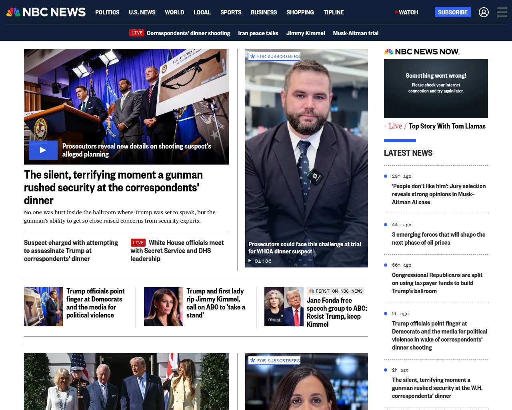Open the Iran peace talks trending link
512x410 pixels.
click(x=258, y=33)
